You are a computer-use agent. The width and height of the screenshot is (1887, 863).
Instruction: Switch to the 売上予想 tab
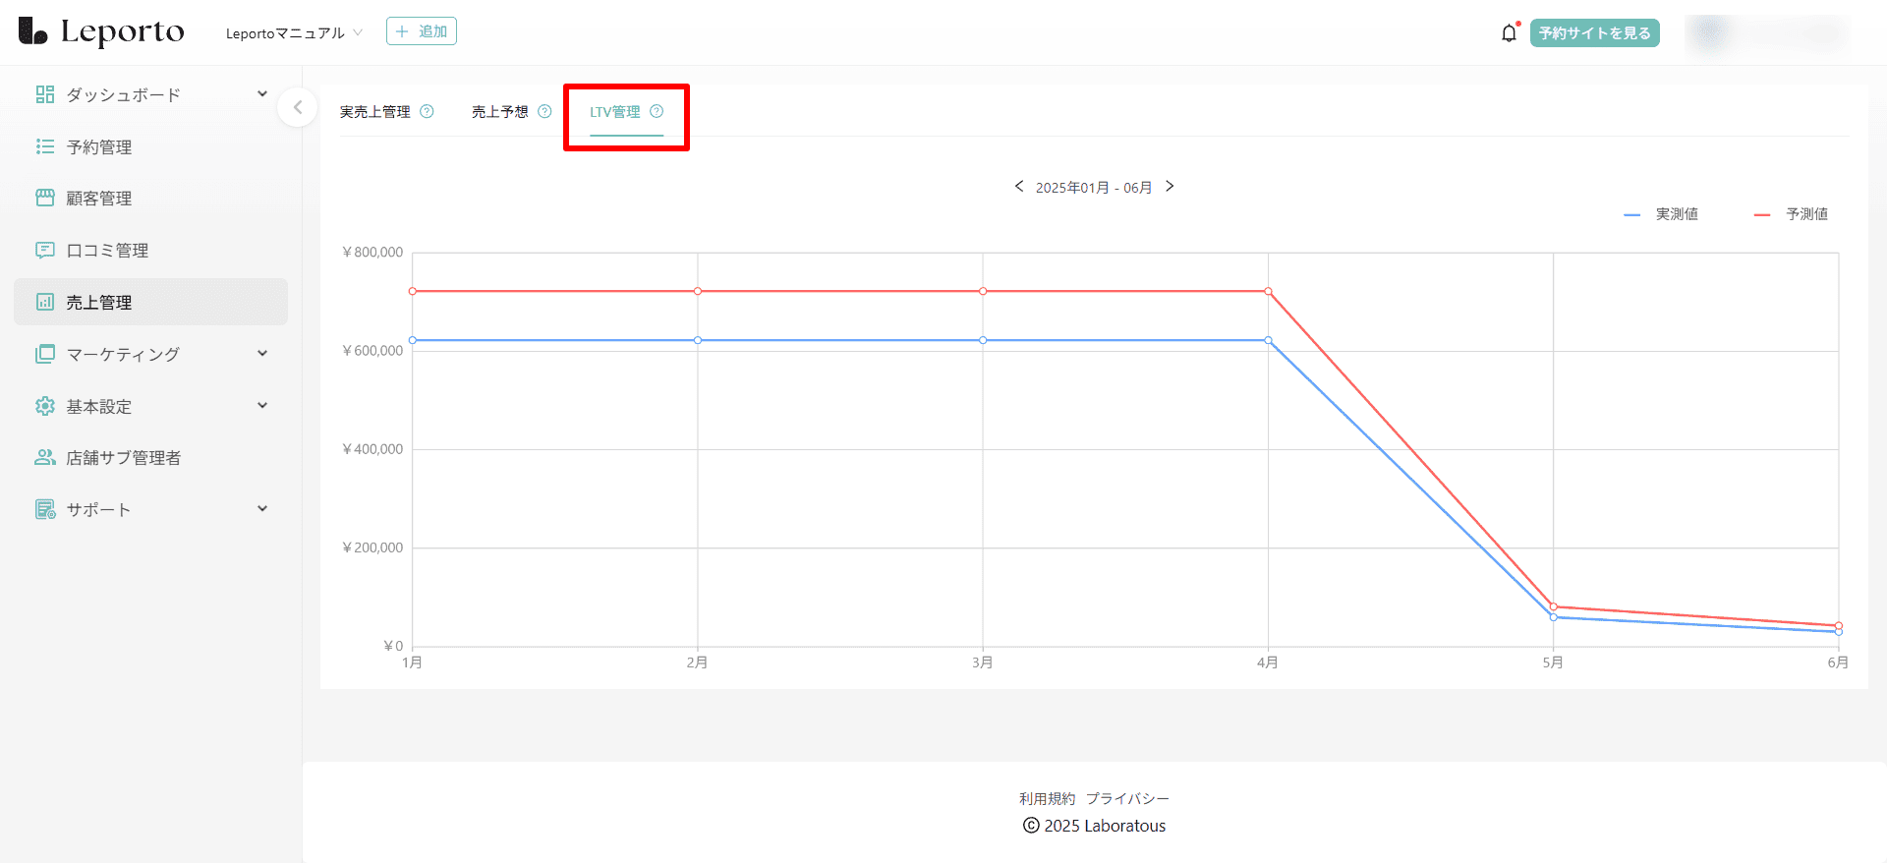click(499, 112)
